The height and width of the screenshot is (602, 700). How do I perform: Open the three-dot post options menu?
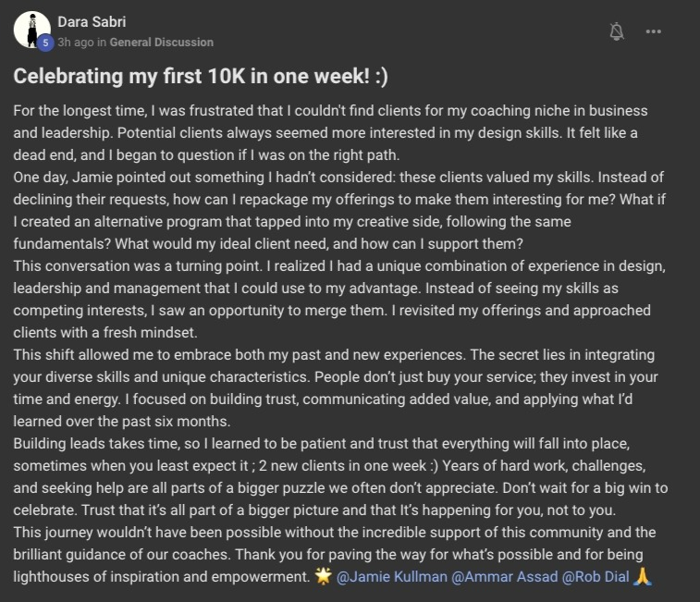pos(654,31)
